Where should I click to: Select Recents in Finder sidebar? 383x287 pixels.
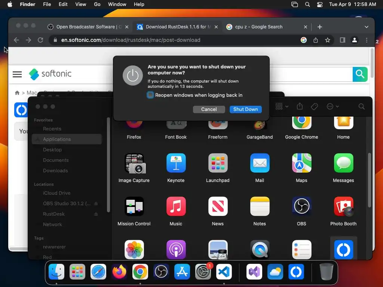67,129
